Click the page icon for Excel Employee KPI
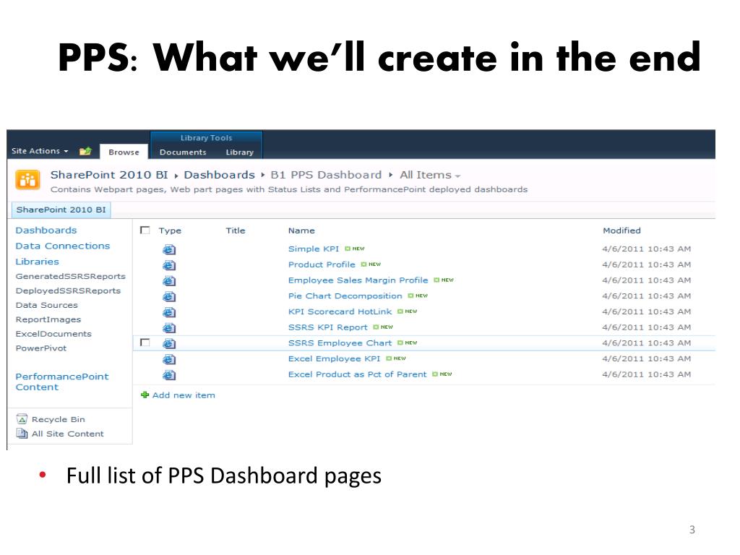Screen dimensions: 740x555 tap(169, 359)
